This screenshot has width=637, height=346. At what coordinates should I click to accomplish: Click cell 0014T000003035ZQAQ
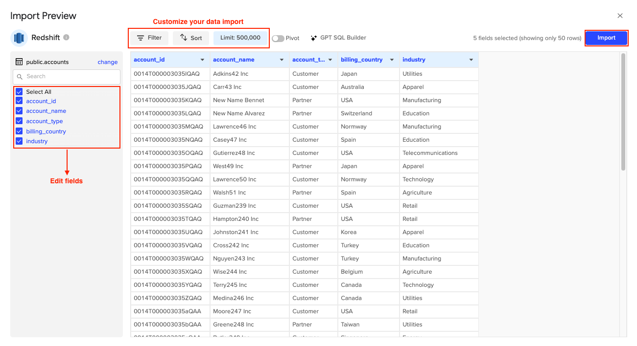[170, 298]
